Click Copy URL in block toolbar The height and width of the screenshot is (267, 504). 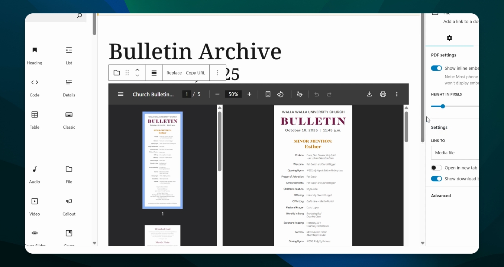196,73
